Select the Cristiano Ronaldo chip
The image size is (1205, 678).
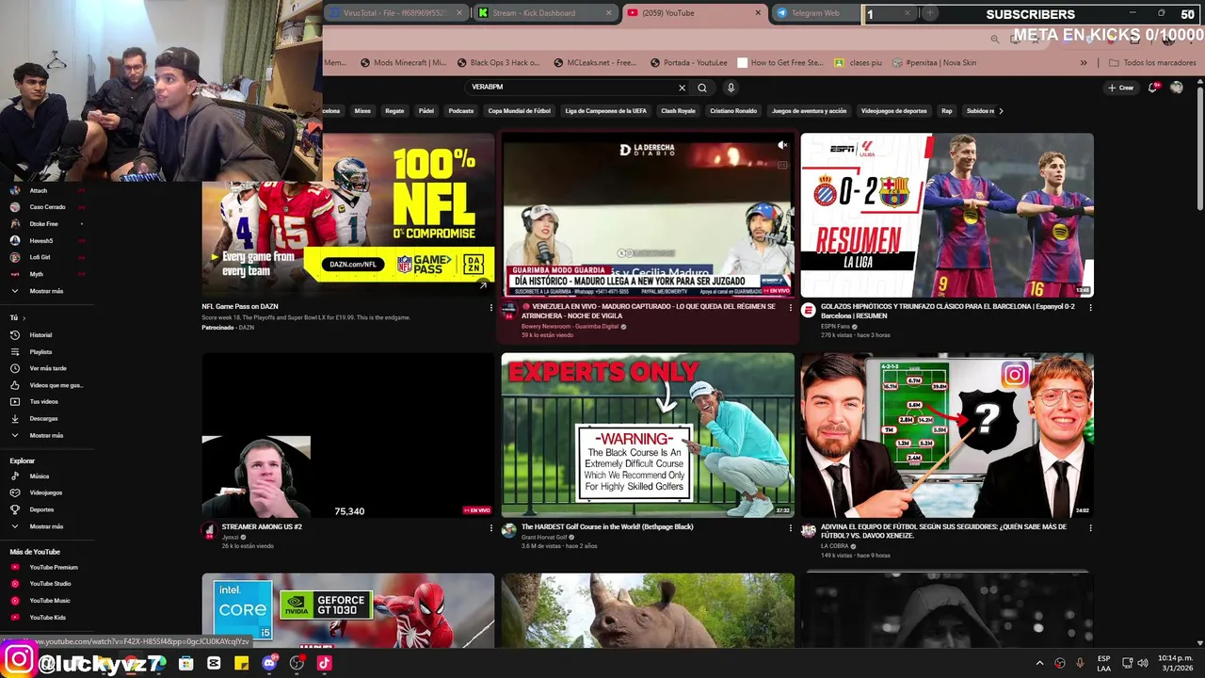[x=733, y=111]
